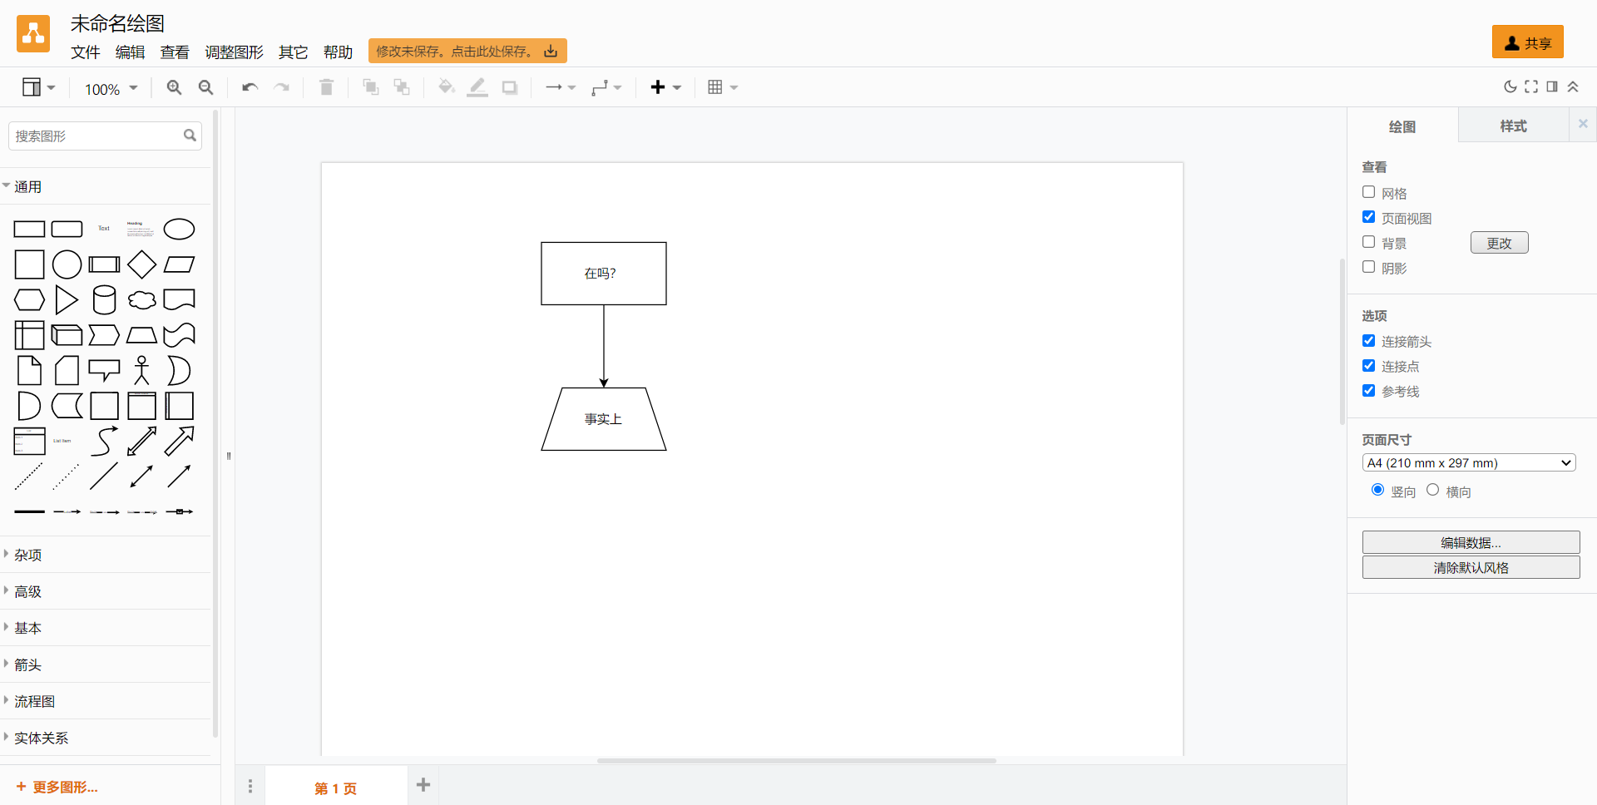Image resolution: width=1597 pixels, height=805 pixels.
Task: Toggle the shadow tool in toolbar
Action: (509, 86)
